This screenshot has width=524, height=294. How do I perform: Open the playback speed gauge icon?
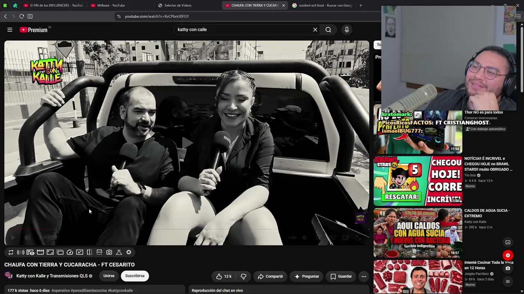coord(70,252)
